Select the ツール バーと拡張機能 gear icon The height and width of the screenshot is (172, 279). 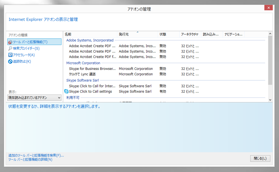[10, 42]
